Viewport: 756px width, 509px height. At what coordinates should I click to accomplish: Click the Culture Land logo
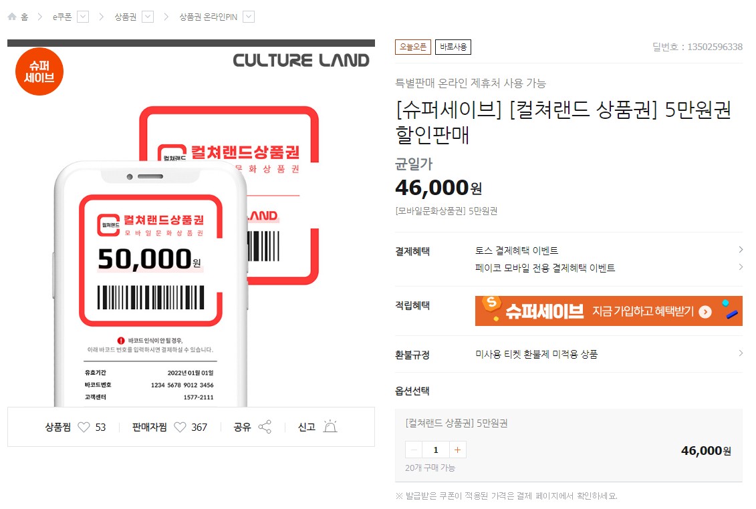click(x=301, y=60)
